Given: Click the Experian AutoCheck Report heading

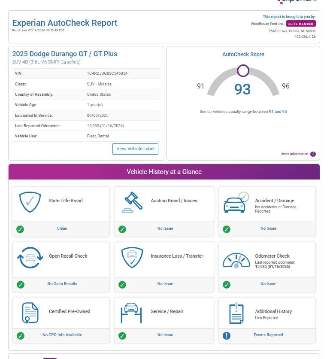Looking at the screenshot, I should point(65,23).
